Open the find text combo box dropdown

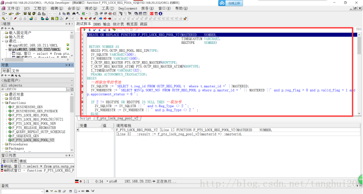tap(42, 191)
